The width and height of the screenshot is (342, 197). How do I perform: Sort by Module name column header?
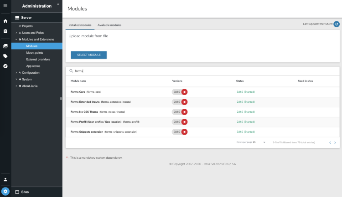[78, 81]
